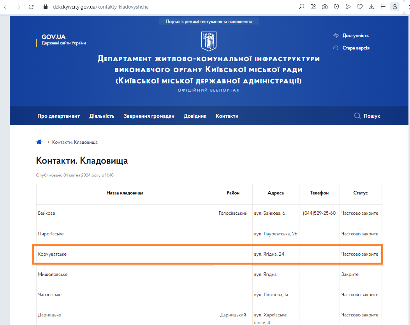Reload the page with the refresh icon

coord(32,7)
